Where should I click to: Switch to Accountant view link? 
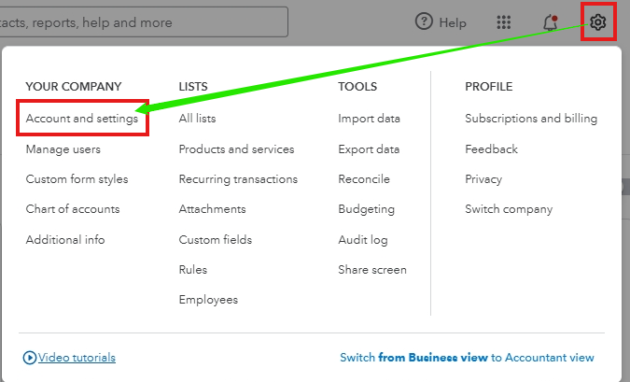tap(467, 358)
